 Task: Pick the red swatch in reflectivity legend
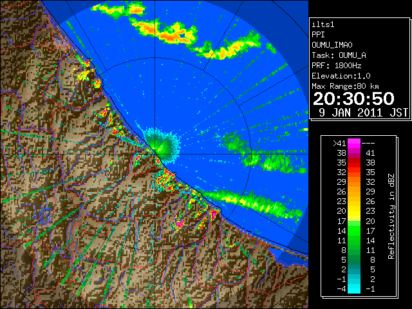click(354, 163)
